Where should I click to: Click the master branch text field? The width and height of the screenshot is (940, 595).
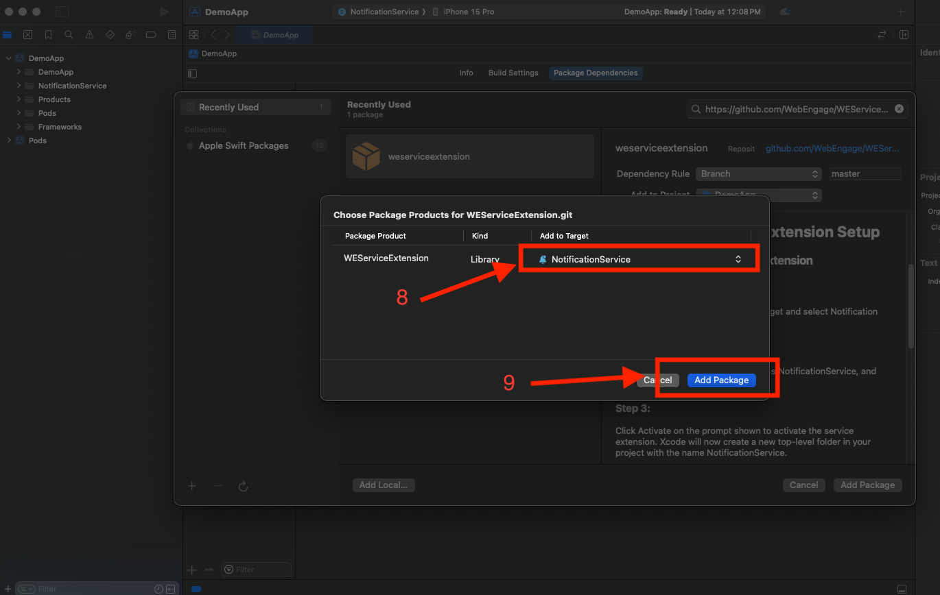(865, 174)
